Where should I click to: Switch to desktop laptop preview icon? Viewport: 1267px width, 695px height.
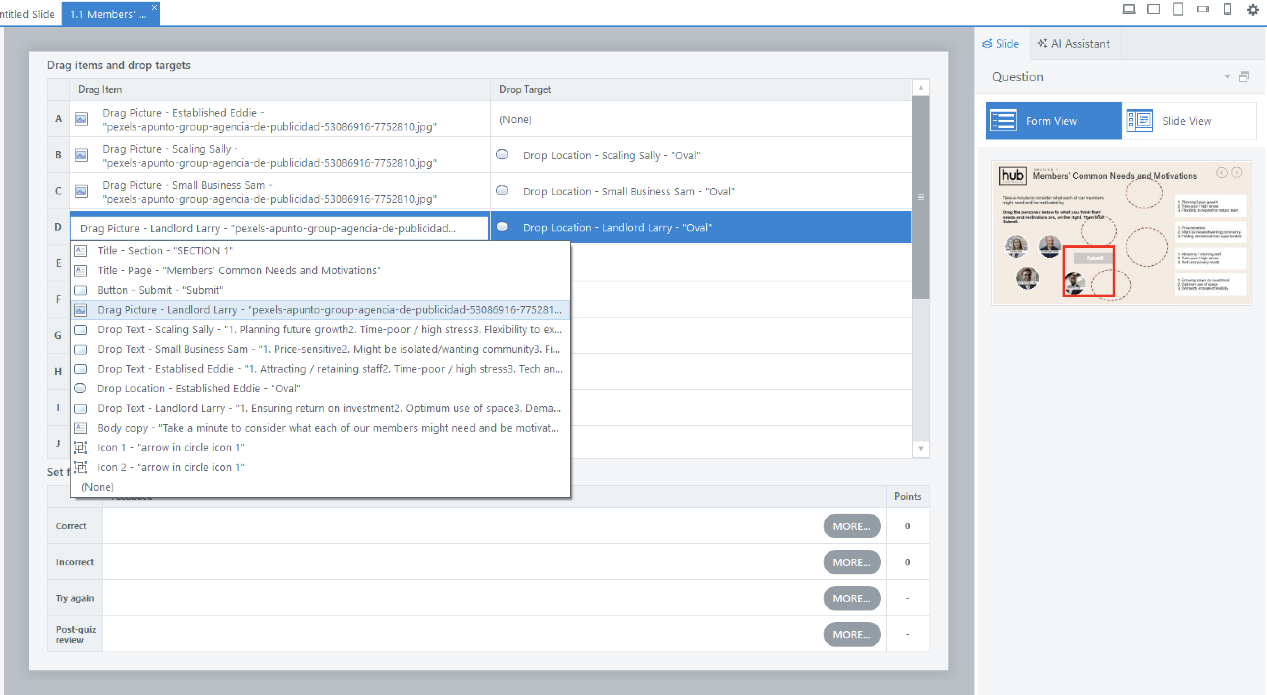point(1129,9)
